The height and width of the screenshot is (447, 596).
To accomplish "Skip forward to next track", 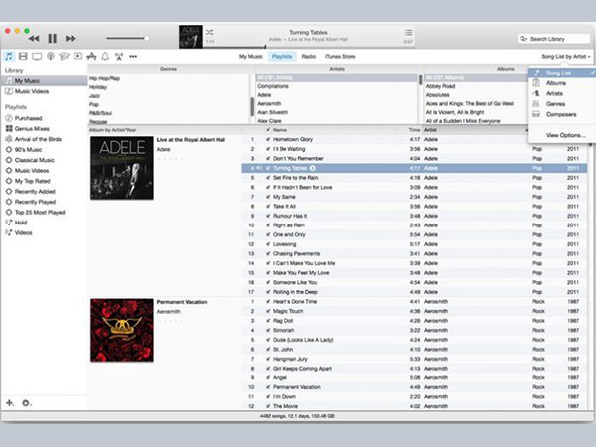I will click(71, 39).
